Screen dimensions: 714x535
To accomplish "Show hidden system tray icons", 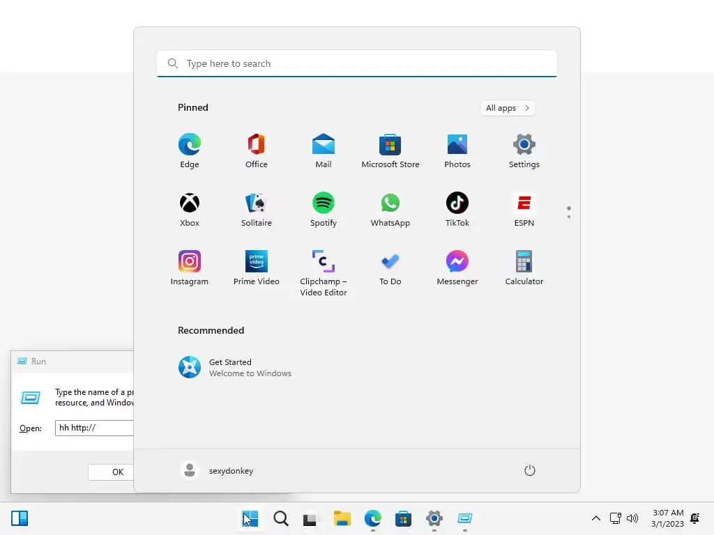I will pyautogui.click(x=595, y=518).
